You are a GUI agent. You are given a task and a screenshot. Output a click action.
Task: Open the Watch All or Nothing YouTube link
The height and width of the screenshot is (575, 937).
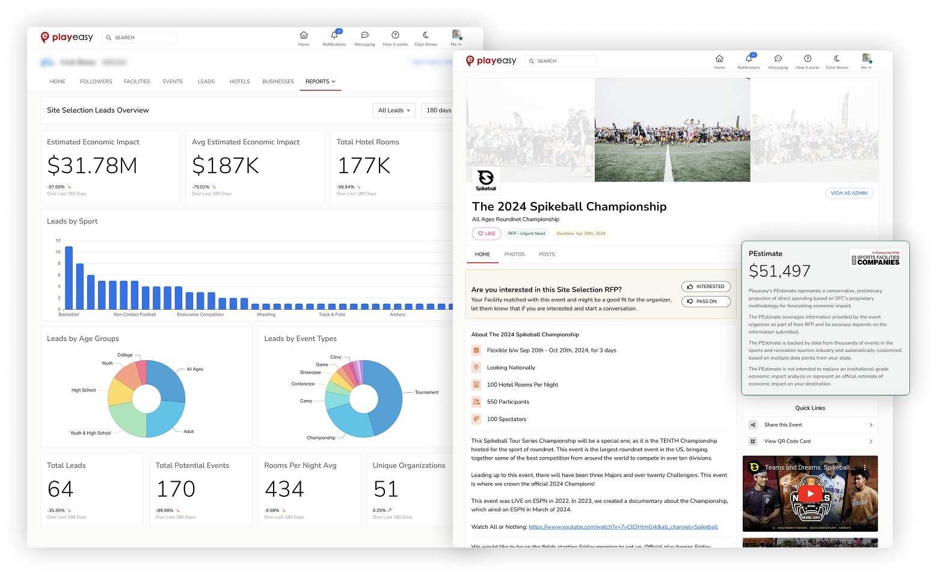coord(622,526)
